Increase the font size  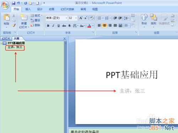(x=81, y=18)
